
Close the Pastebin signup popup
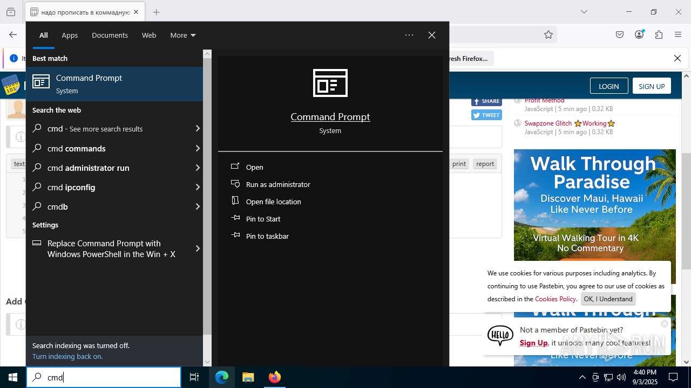[x=665, y=323]
